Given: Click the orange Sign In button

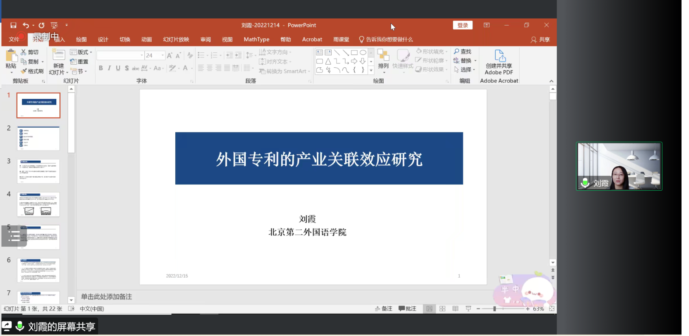Looking at the screenshot, I should click(x=462, y=25).
